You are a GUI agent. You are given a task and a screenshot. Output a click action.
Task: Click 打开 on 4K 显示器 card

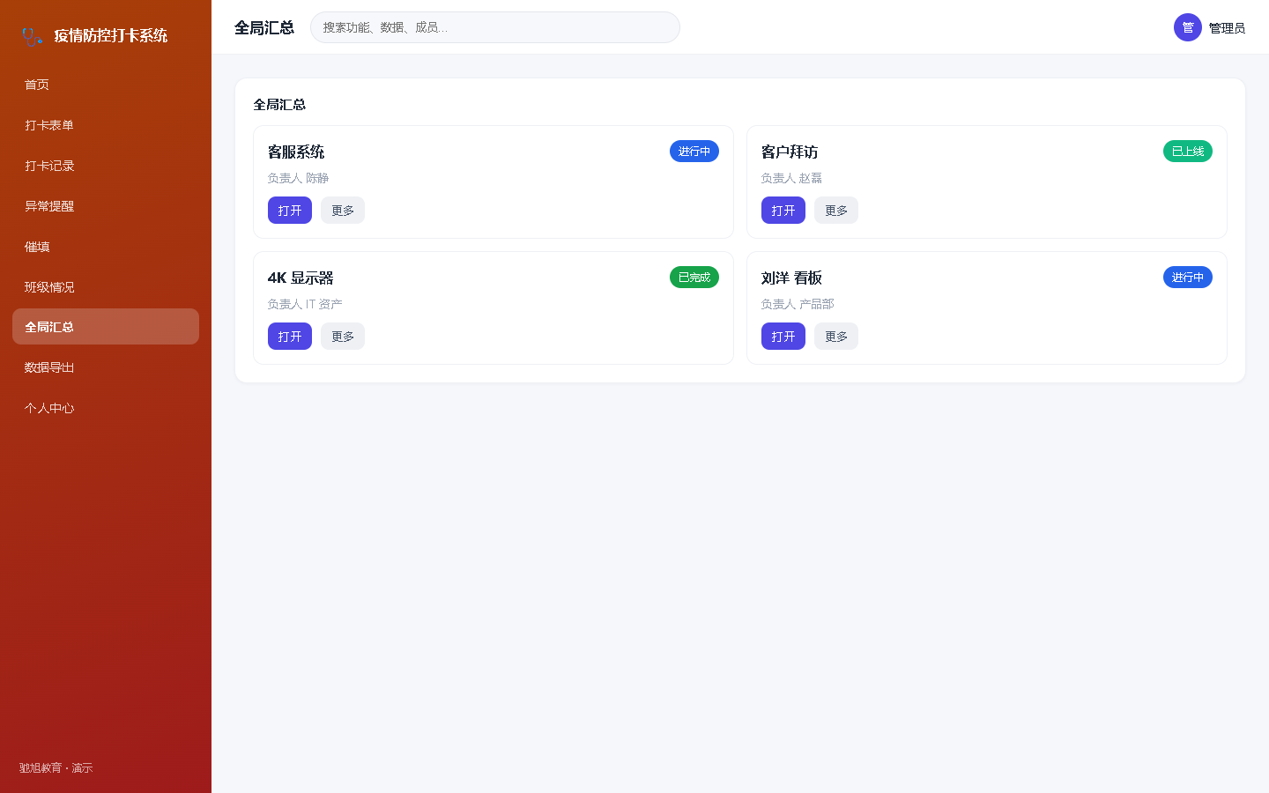pos(290,337)
